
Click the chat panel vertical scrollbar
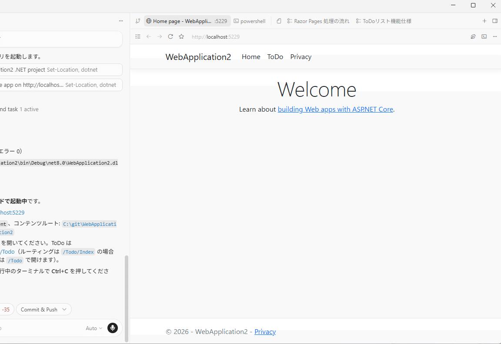(x=127, y=298)
